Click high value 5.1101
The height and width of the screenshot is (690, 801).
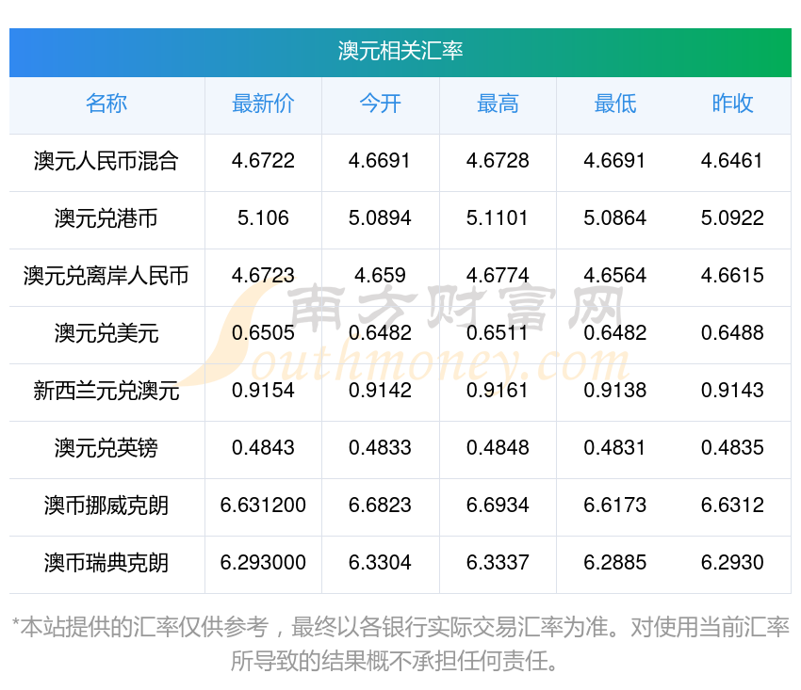(497, 218)
